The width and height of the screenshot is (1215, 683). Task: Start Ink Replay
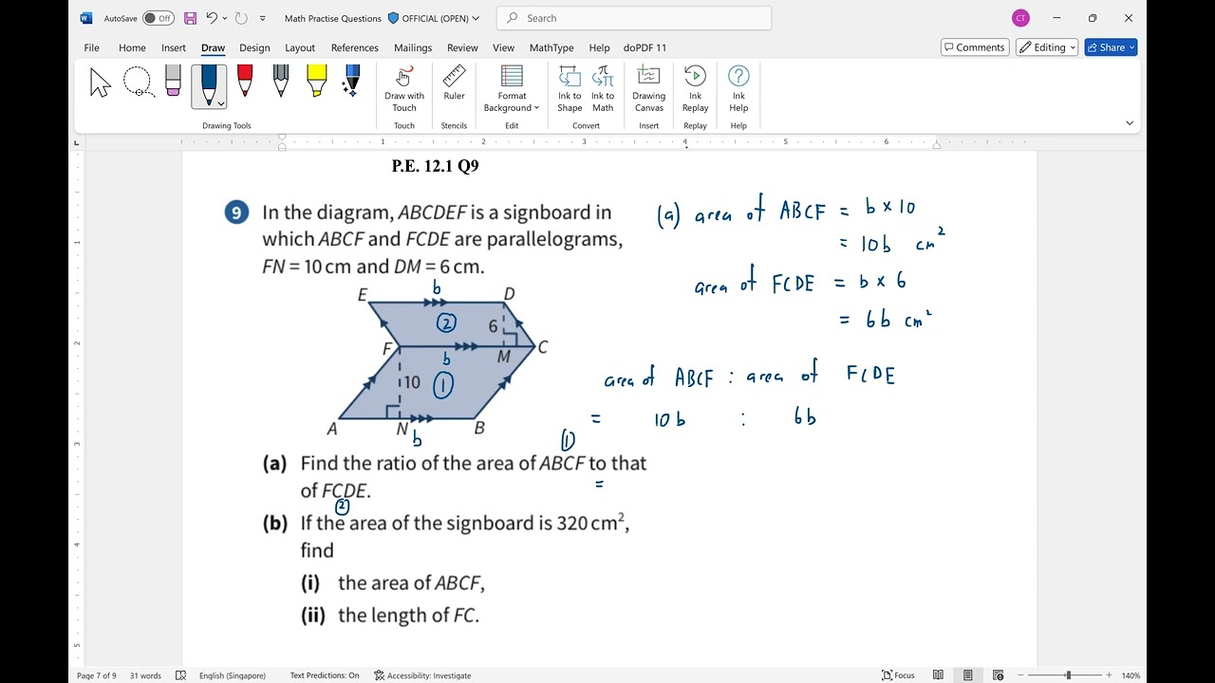tap(695, 88)
